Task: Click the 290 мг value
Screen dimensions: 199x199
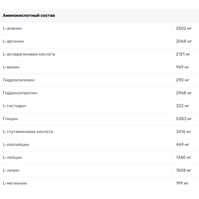Action: [x=183, y=80]
